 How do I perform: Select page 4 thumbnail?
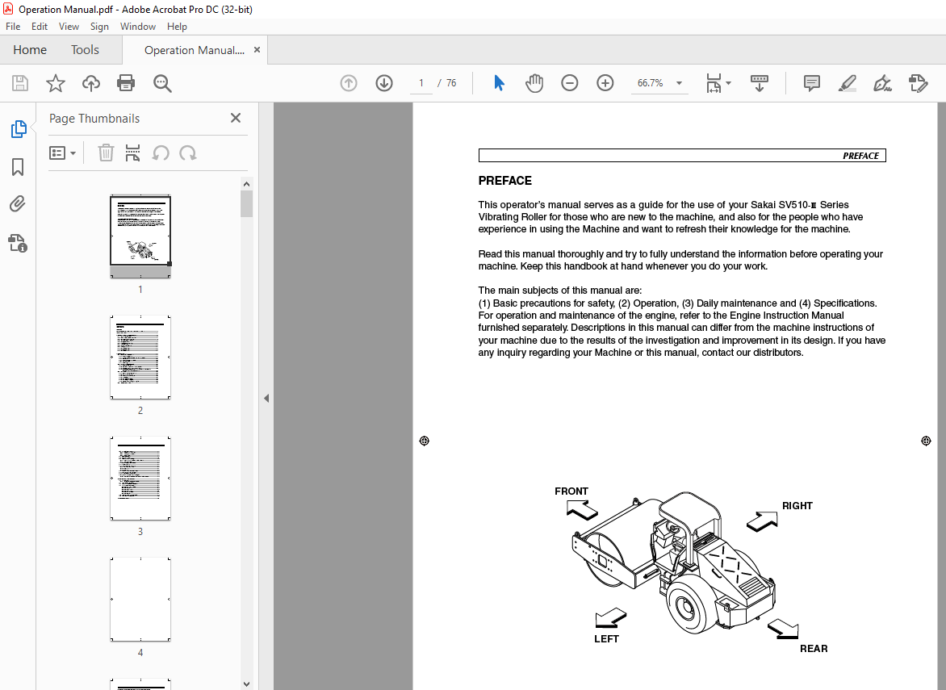140,600
